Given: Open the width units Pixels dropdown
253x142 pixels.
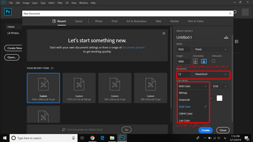Looking at the screenshot, I should click(x=211, y=49).
